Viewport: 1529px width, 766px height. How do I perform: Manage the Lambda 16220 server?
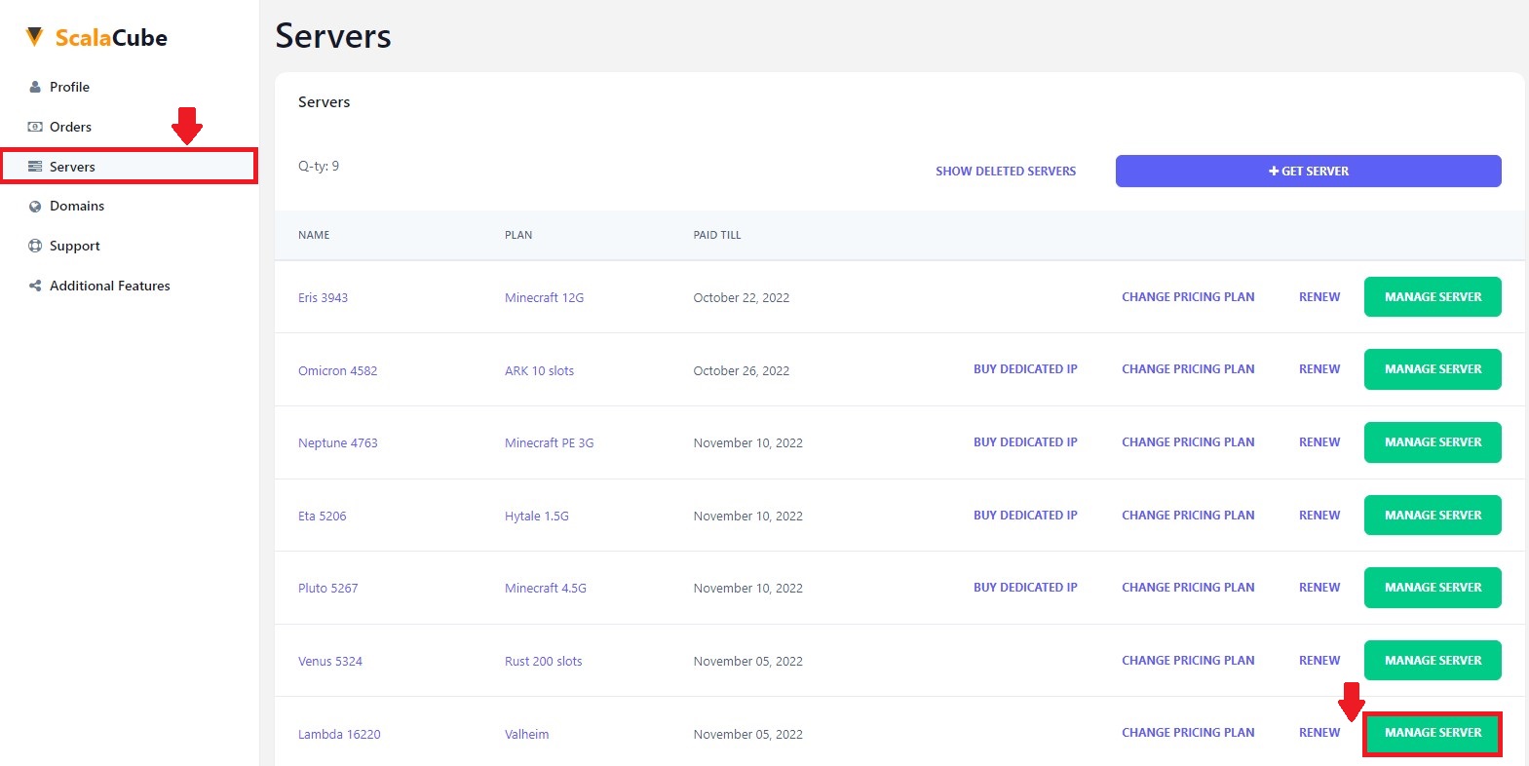(1433, 733)
